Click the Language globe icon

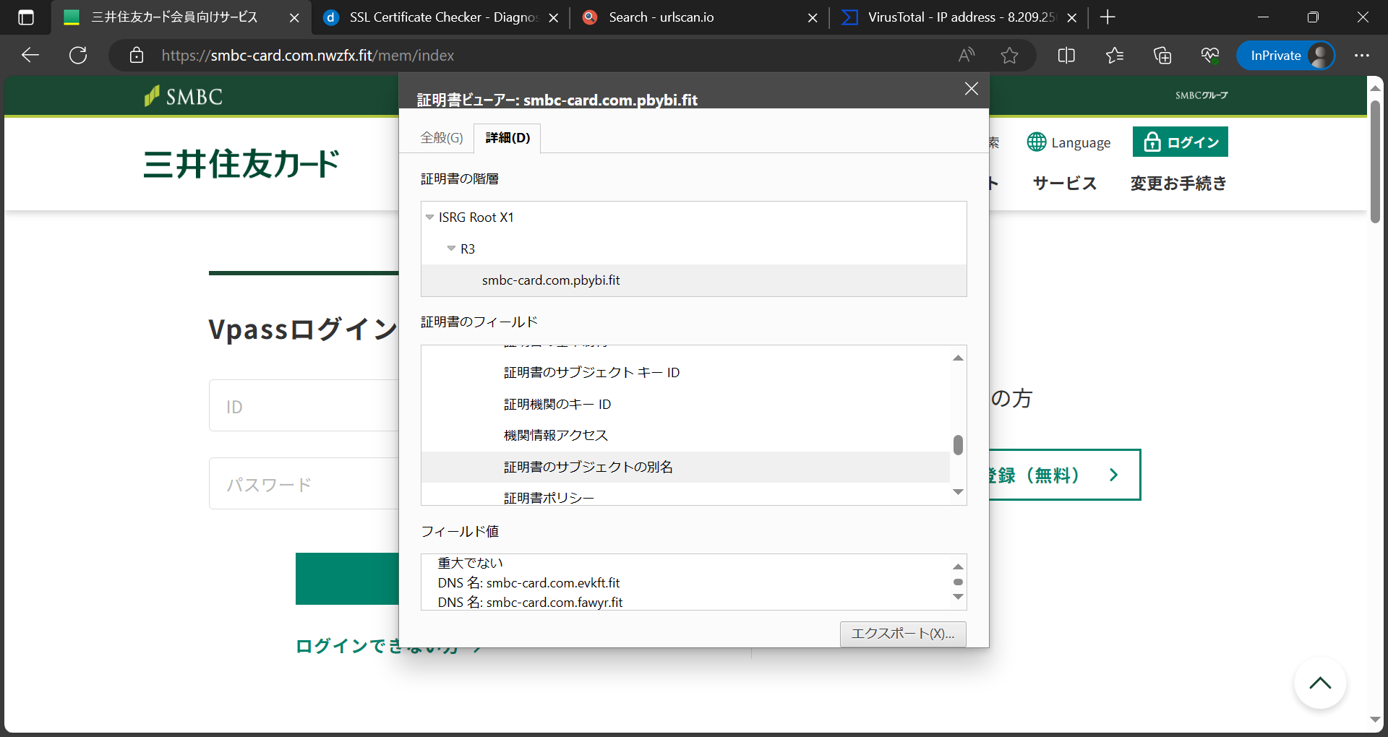[x=1036, y=142]
